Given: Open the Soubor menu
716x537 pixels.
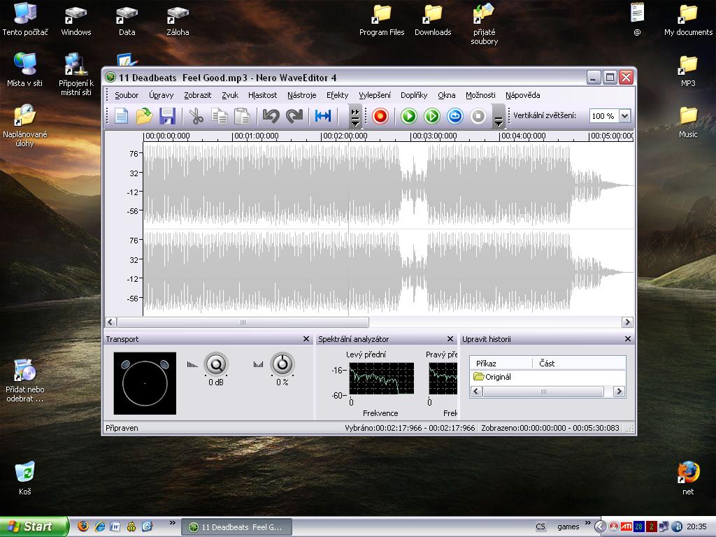Looking at the screenshot, I should pyautogui.click(x=127, y=95).
